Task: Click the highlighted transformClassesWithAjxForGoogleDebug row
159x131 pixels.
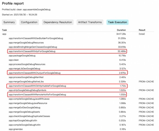Action: [67, 51]
